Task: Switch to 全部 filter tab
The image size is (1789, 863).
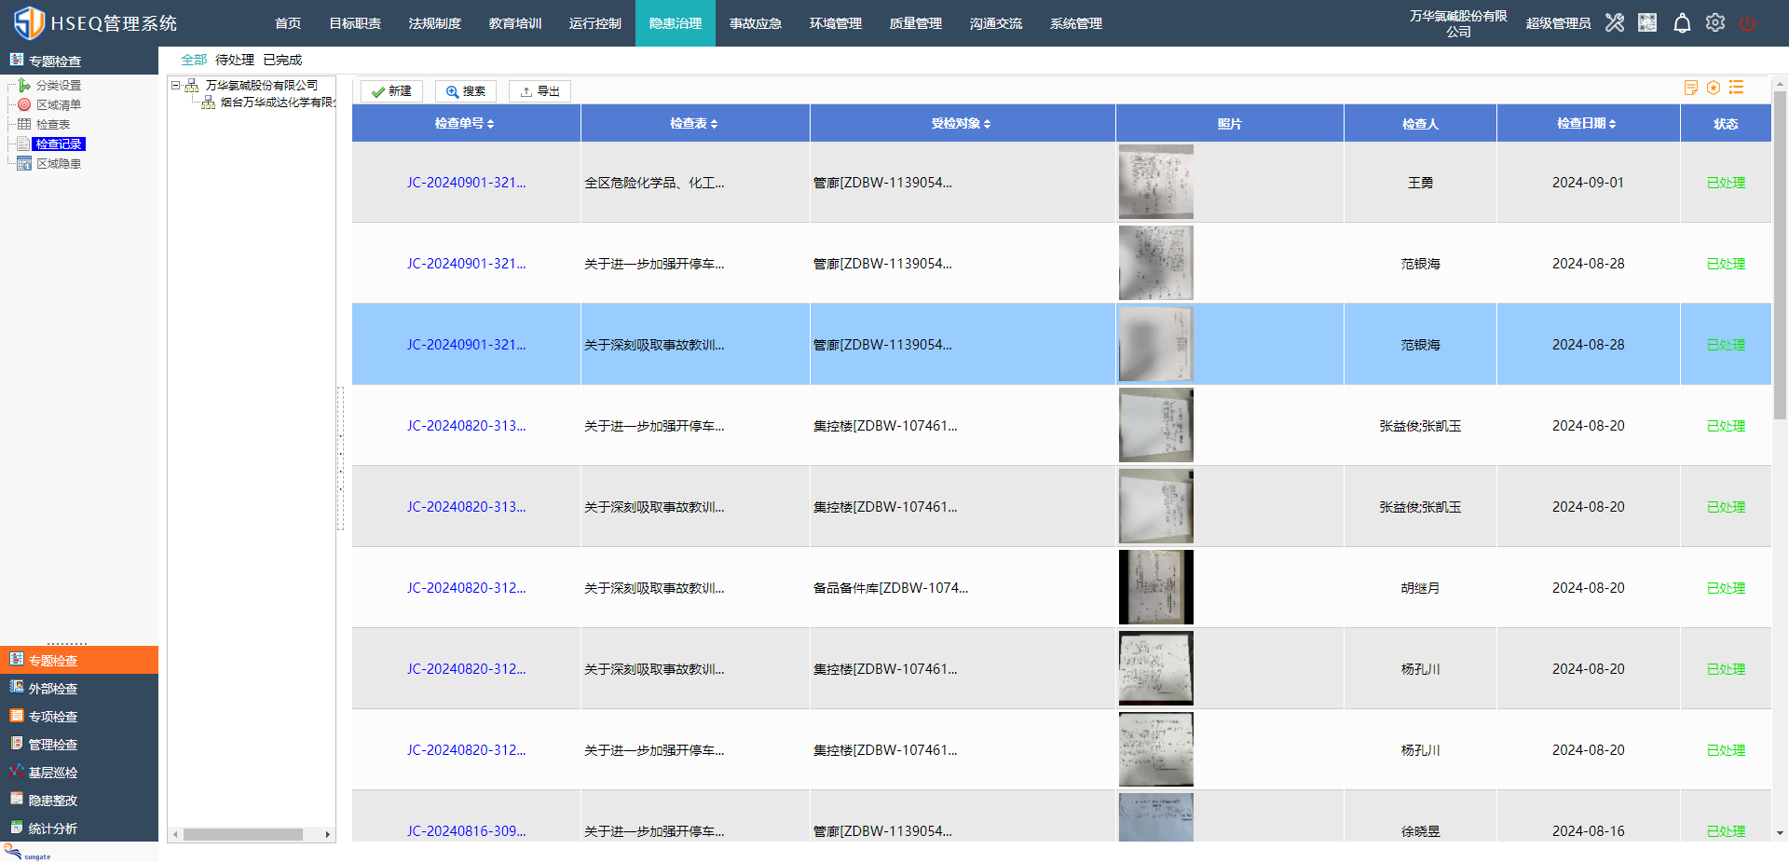Action: pyautogui.click(x=194, y=60)
